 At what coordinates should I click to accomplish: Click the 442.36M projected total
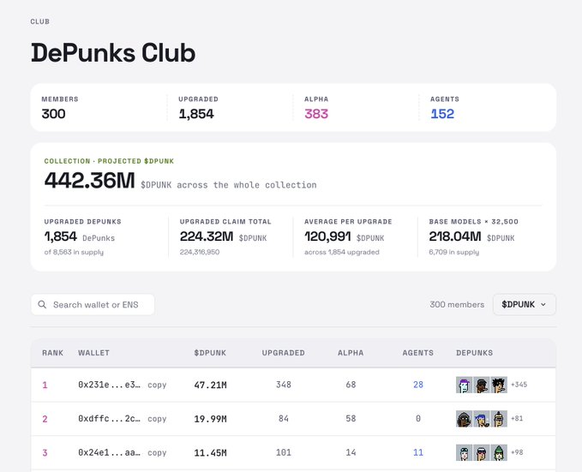[x=89, y=181]
